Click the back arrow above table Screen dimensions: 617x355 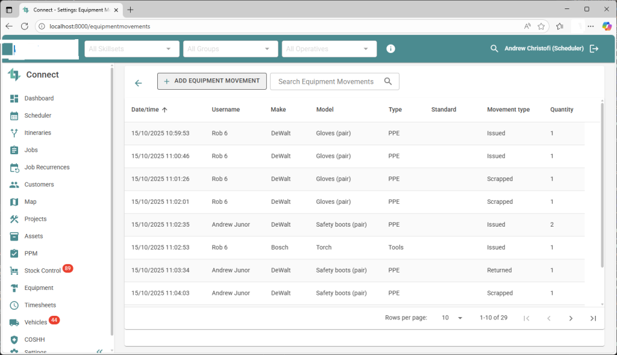[138, 83]
